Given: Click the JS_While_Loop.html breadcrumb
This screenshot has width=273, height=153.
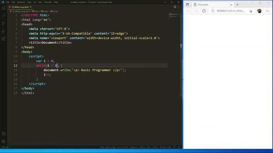Looking at the screenshot, I should [20, 11].
